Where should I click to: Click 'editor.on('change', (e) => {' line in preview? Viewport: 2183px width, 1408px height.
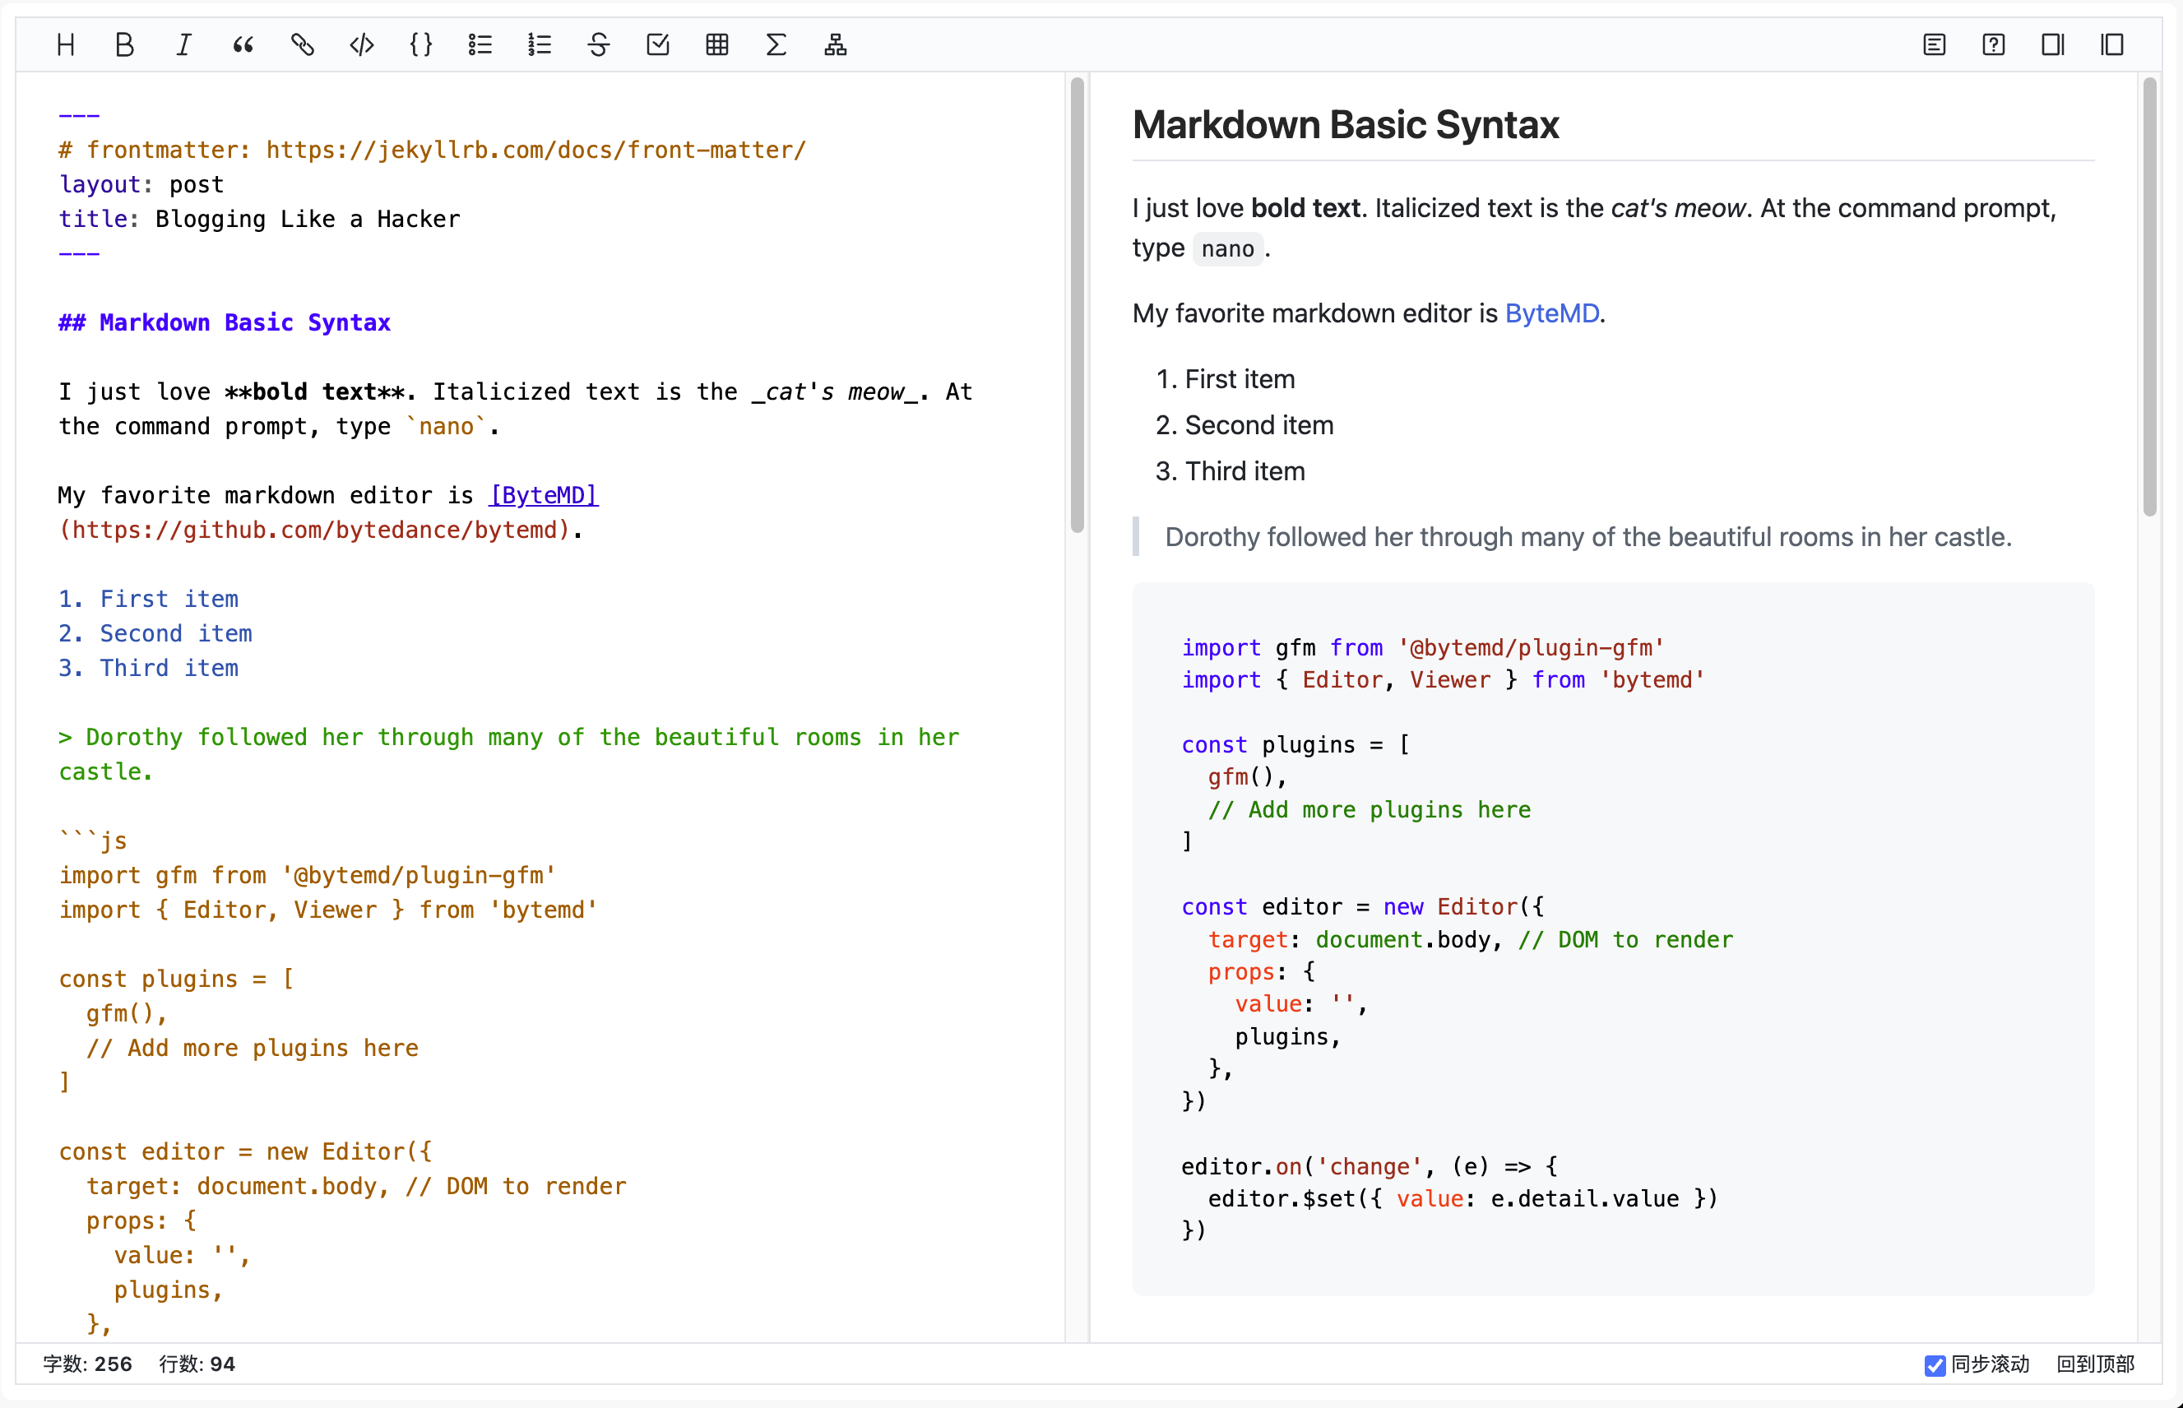point(1370,1167)
